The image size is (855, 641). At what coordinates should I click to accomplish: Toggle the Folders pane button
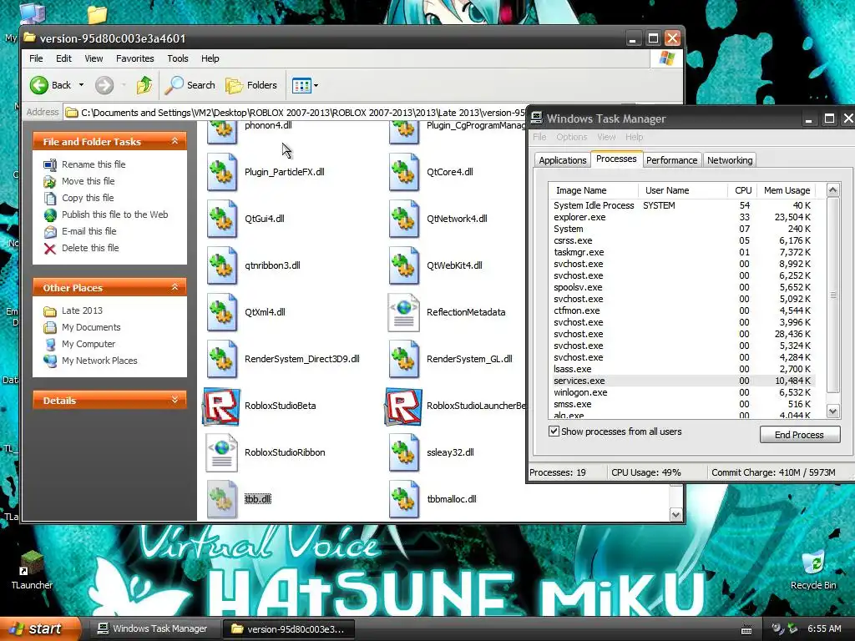[x=251, y=85]
